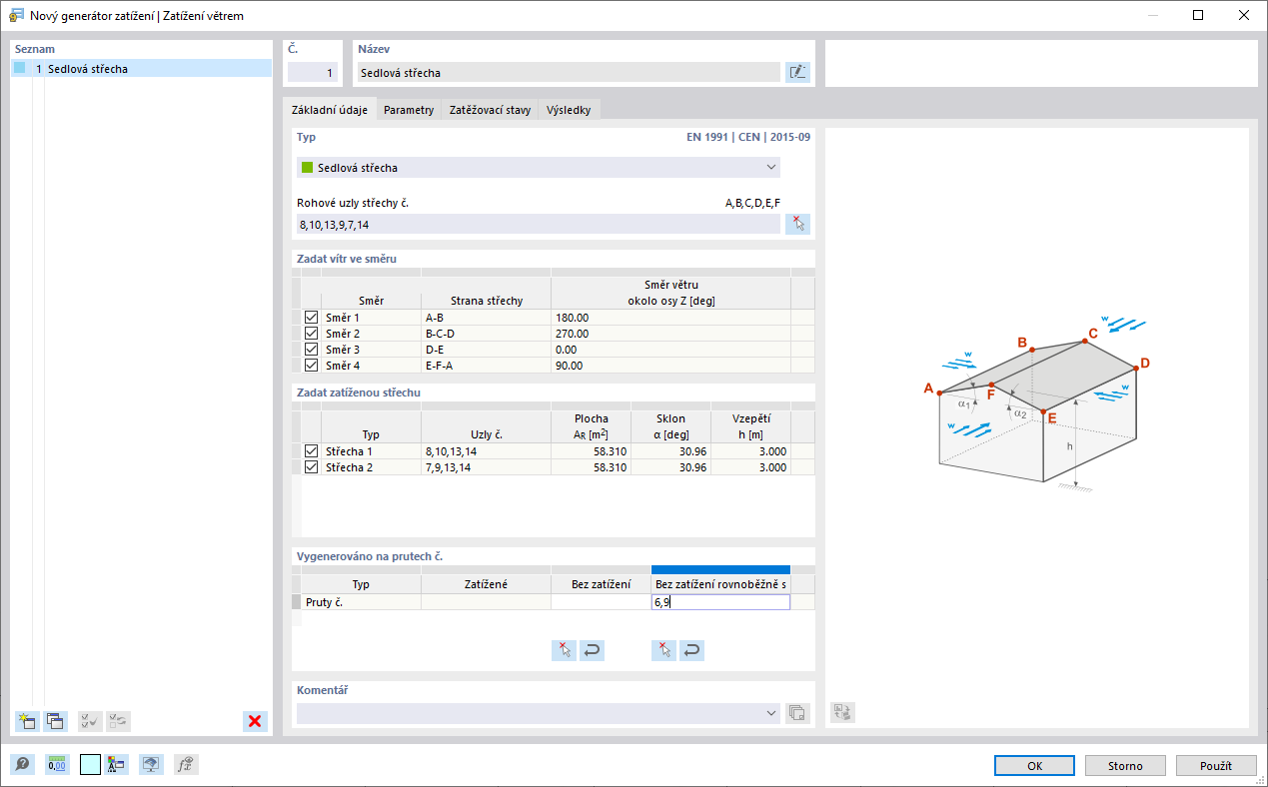Click the 180.00 wind direction cell

click(670, 318)
